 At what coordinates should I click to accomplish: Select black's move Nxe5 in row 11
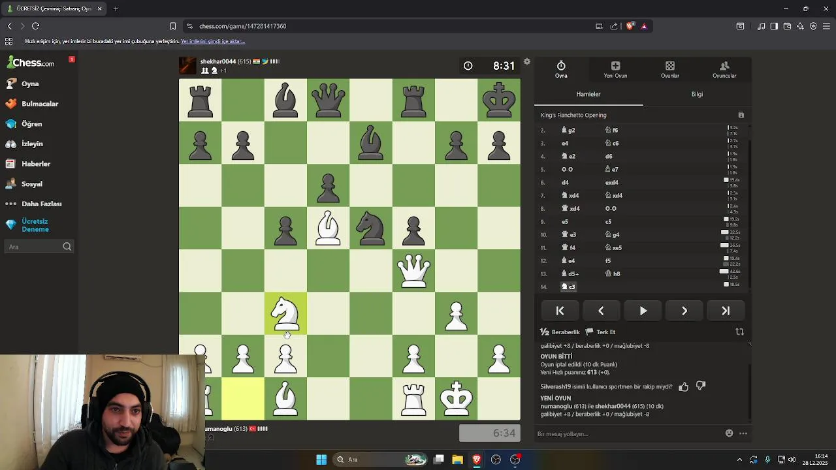(614, 247)
